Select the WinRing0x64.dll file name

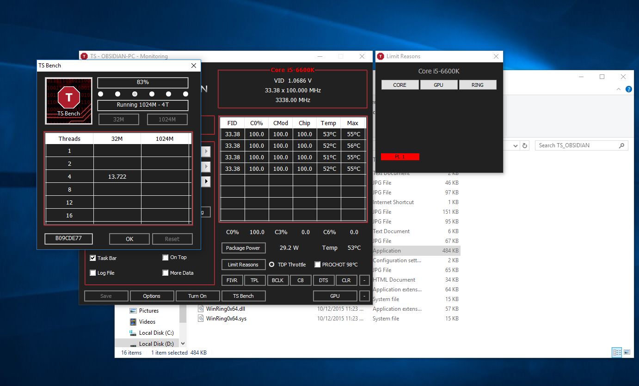226,309
